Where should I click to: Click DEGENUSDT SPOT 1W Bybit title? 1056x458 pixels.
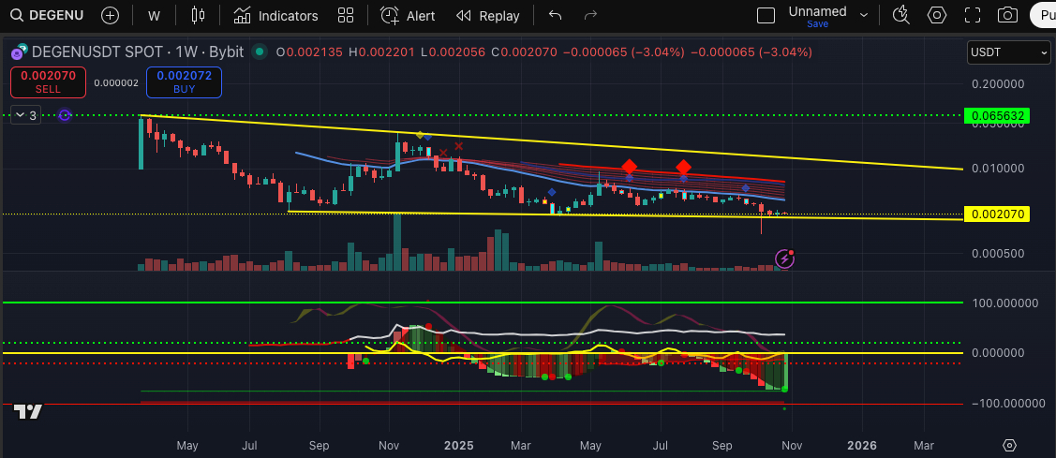(138, 52)
